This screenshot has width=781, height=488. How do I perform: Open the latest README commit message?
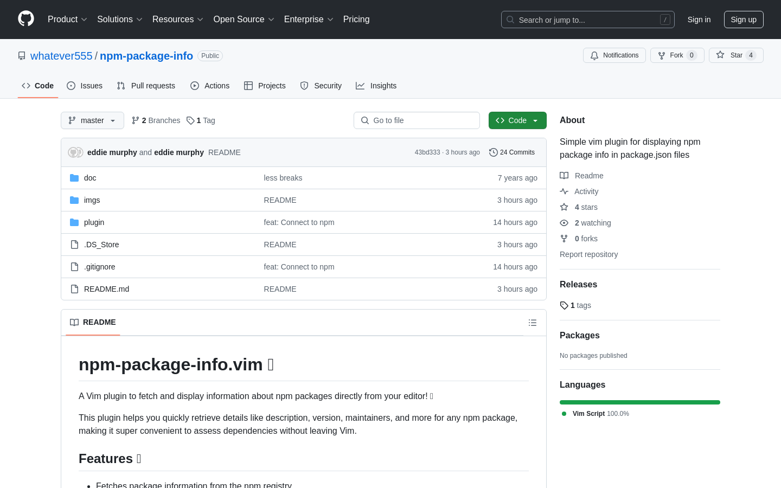coord(225,152)
